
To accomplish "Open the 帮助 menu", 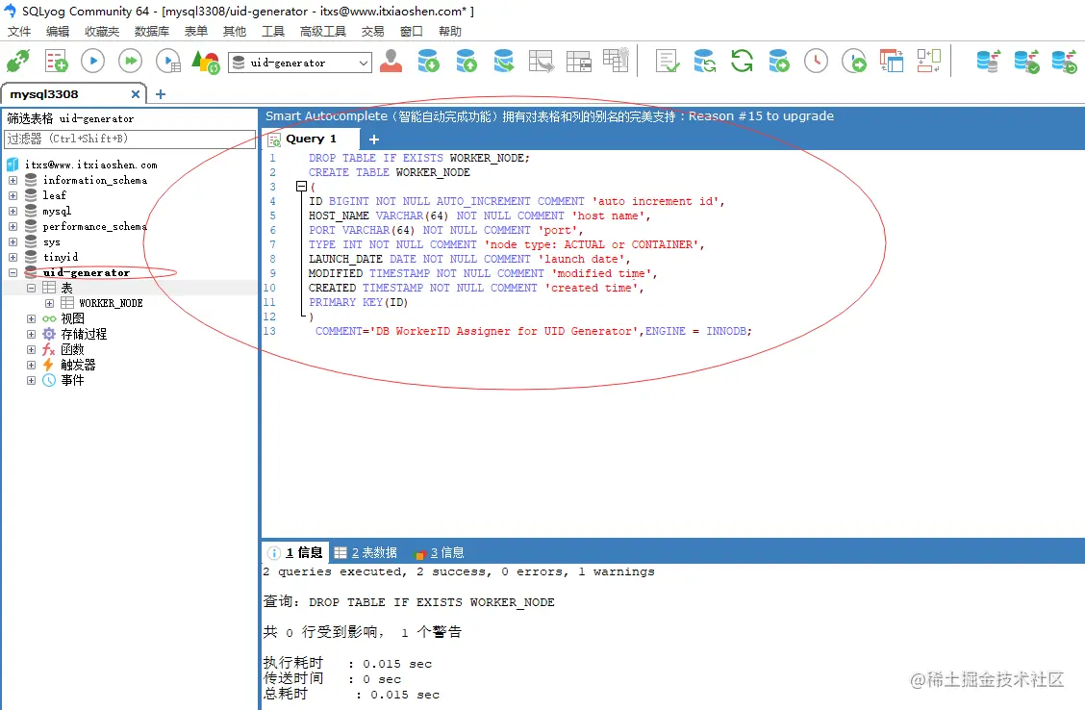I will coord(450,31).
